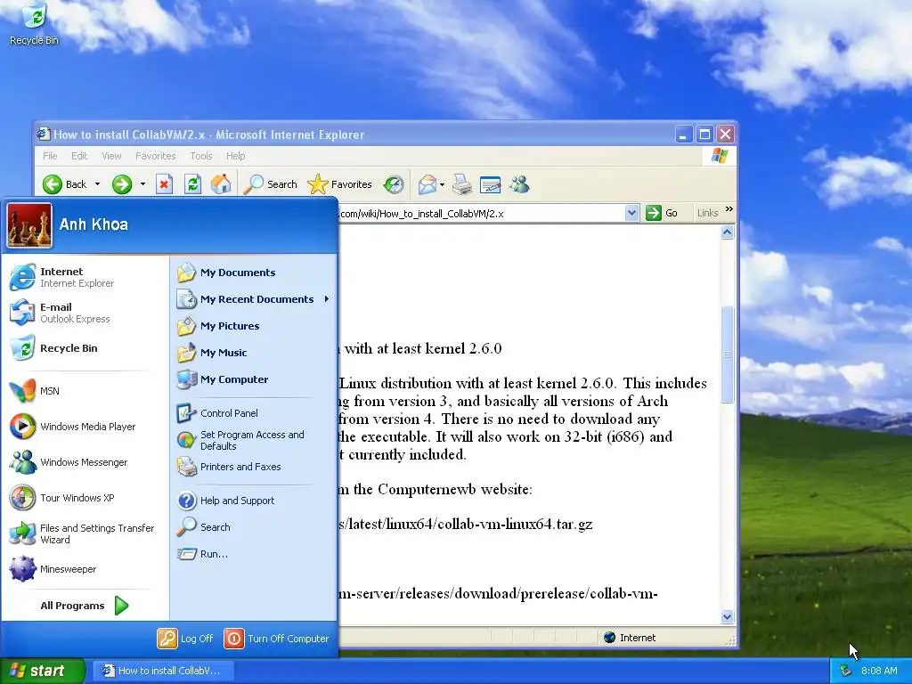Launch Windows Media Player
Screen dimensions: 912x684
[x=85, y=427]
